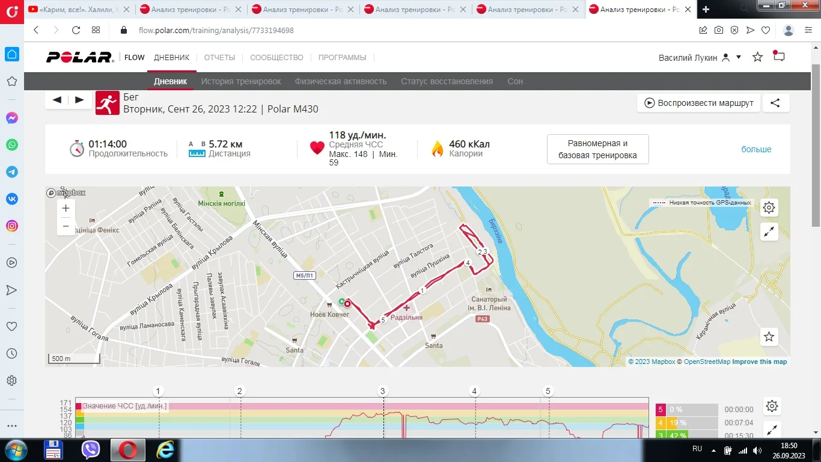Open the ОТЧЕТЫ menu item
Viewport: 821px width, 462px height.
coord(219,58)
